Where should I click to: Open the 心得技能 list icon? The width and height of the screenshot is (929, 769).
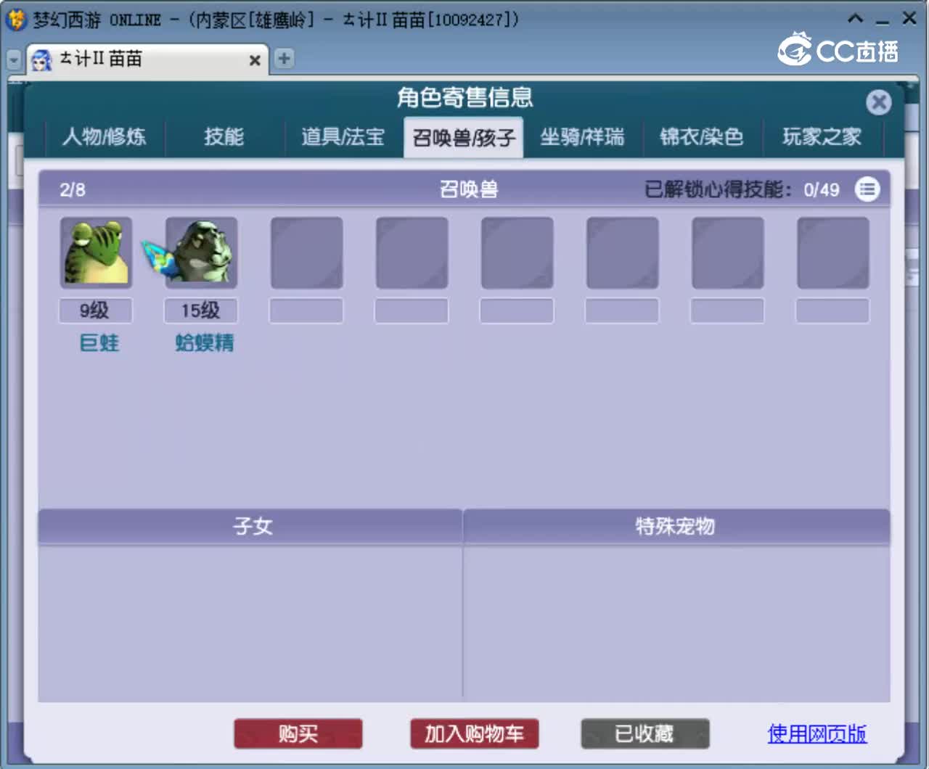(868, 189)
